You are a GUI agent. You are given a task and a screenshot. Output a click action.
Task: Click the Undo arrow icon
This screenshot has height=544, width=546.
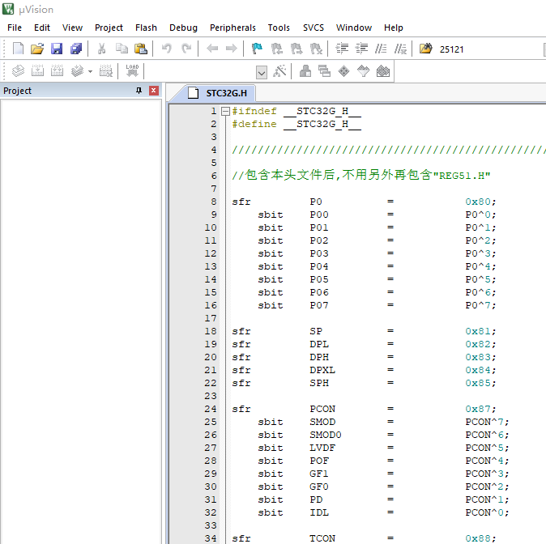pyautogui.click(x=167, y=49)
